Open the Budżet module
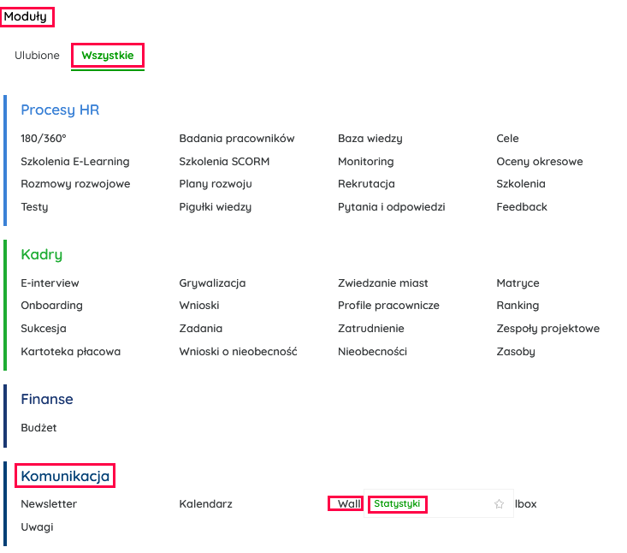 click(38, 428)
